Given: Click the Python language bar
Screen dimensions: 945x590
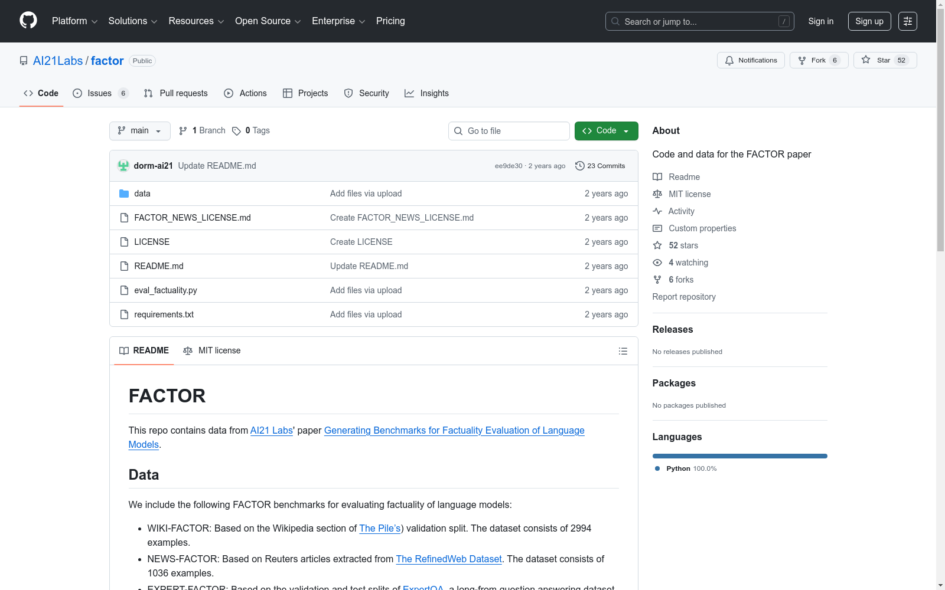Looking at the screenshot, I should pos(740,456).
